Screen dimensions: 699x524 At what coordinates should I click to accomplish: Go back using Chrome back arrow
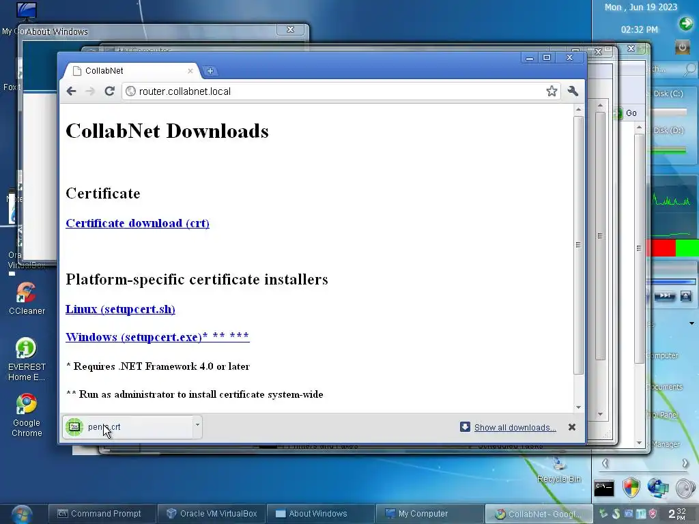point(71,91)
